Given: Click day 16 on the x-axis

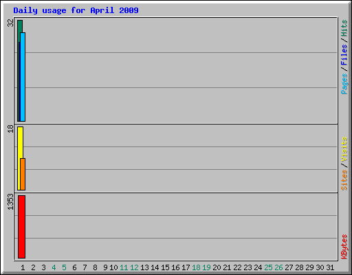Looking at the screenshot, I should (175, 267).
